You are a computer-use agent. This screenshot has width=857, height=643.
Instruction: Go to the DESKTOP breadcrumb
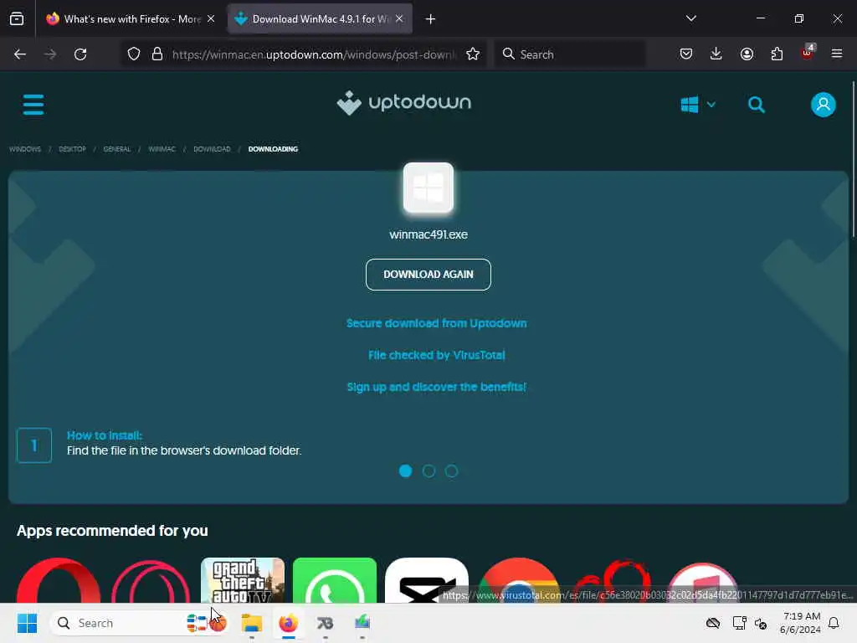[72, 149]
